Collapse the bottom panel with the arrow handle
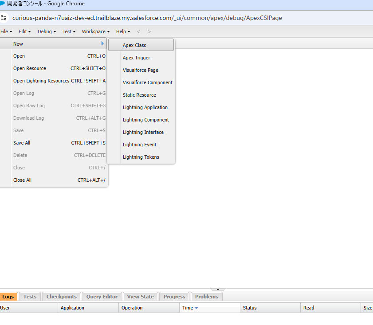Viewport: 373px width, 325px height. click(218, 290)
